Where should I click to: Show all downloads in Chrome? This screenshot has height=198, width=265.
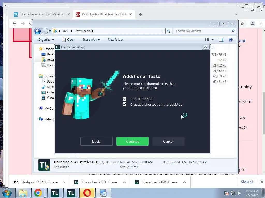click(x=247, y=182)
